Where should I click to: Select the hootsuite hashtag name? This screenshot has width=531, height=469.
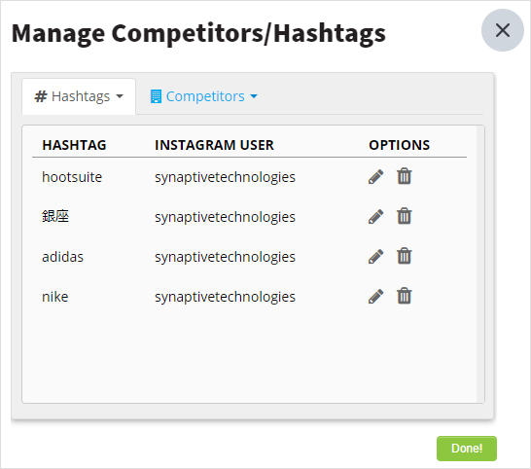click(x=72, y=177)
